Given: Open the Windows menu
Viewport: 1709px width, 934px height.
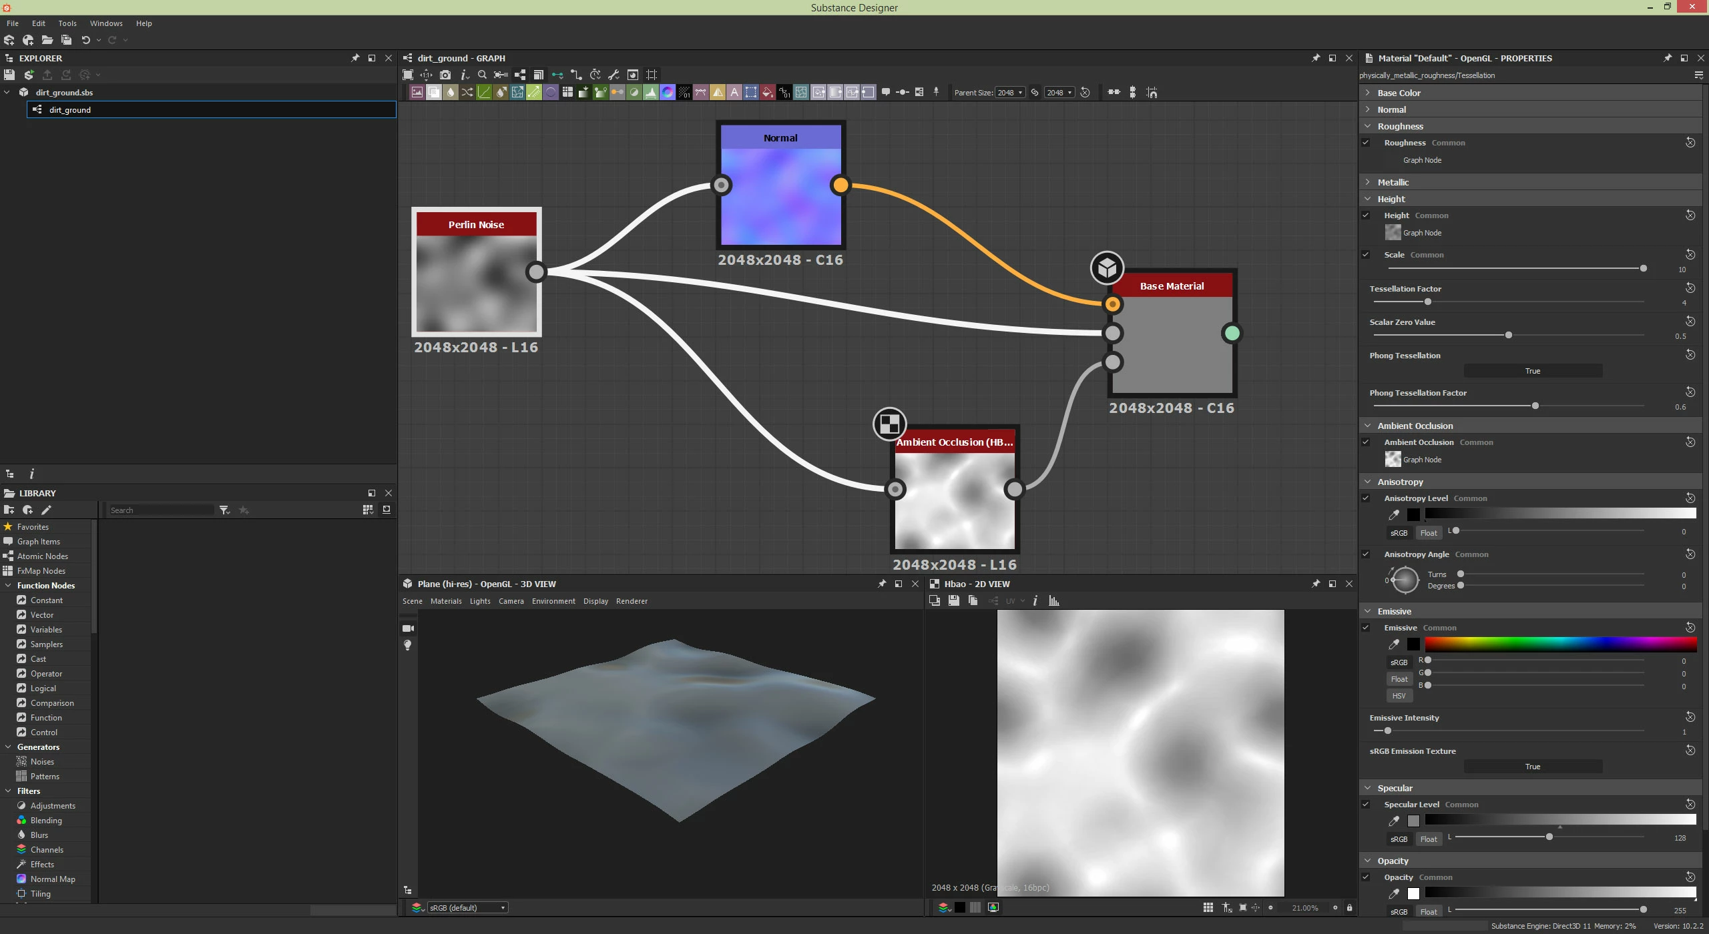Looking at the screenshot, I should [x=106, y=23].
